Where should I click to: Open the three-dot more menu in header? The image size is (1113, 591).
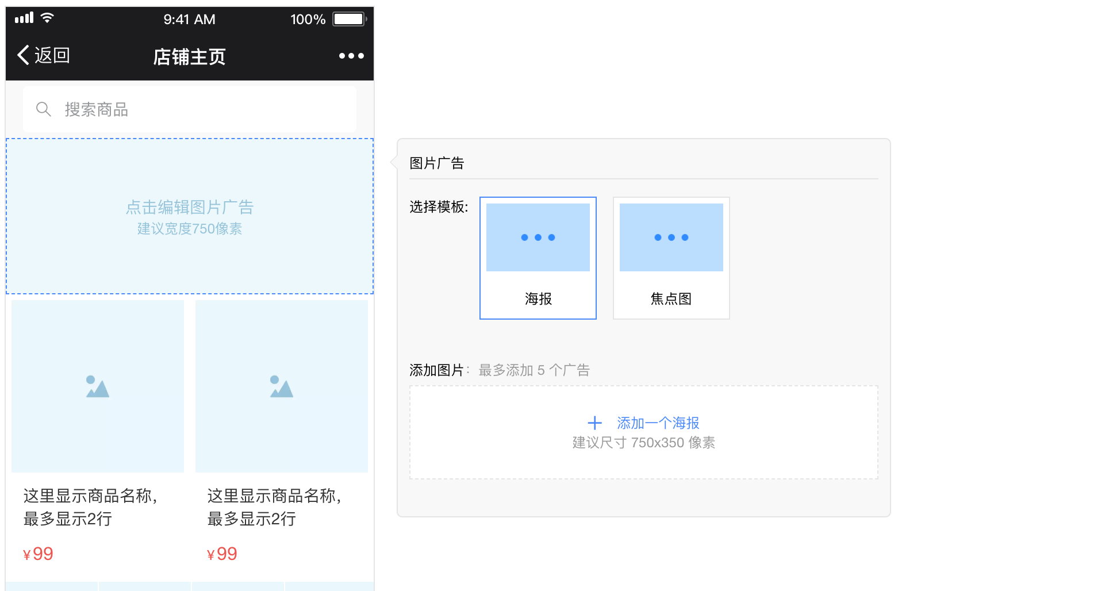[351, 56]
